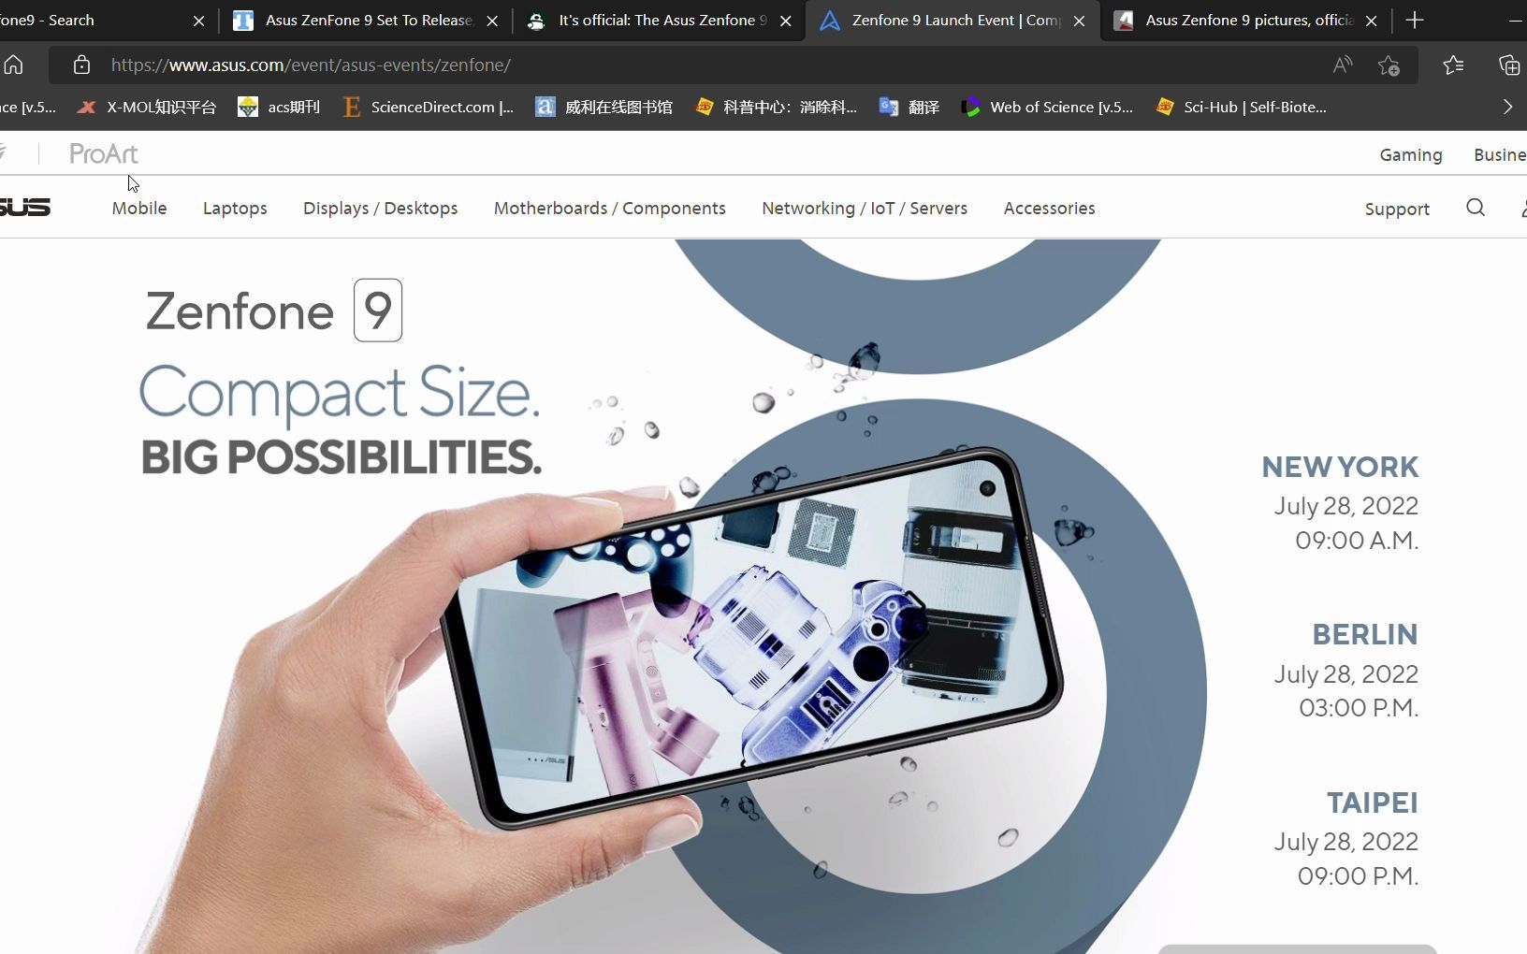Click New York time '09:00 A.M.'

pos(1357,540)
